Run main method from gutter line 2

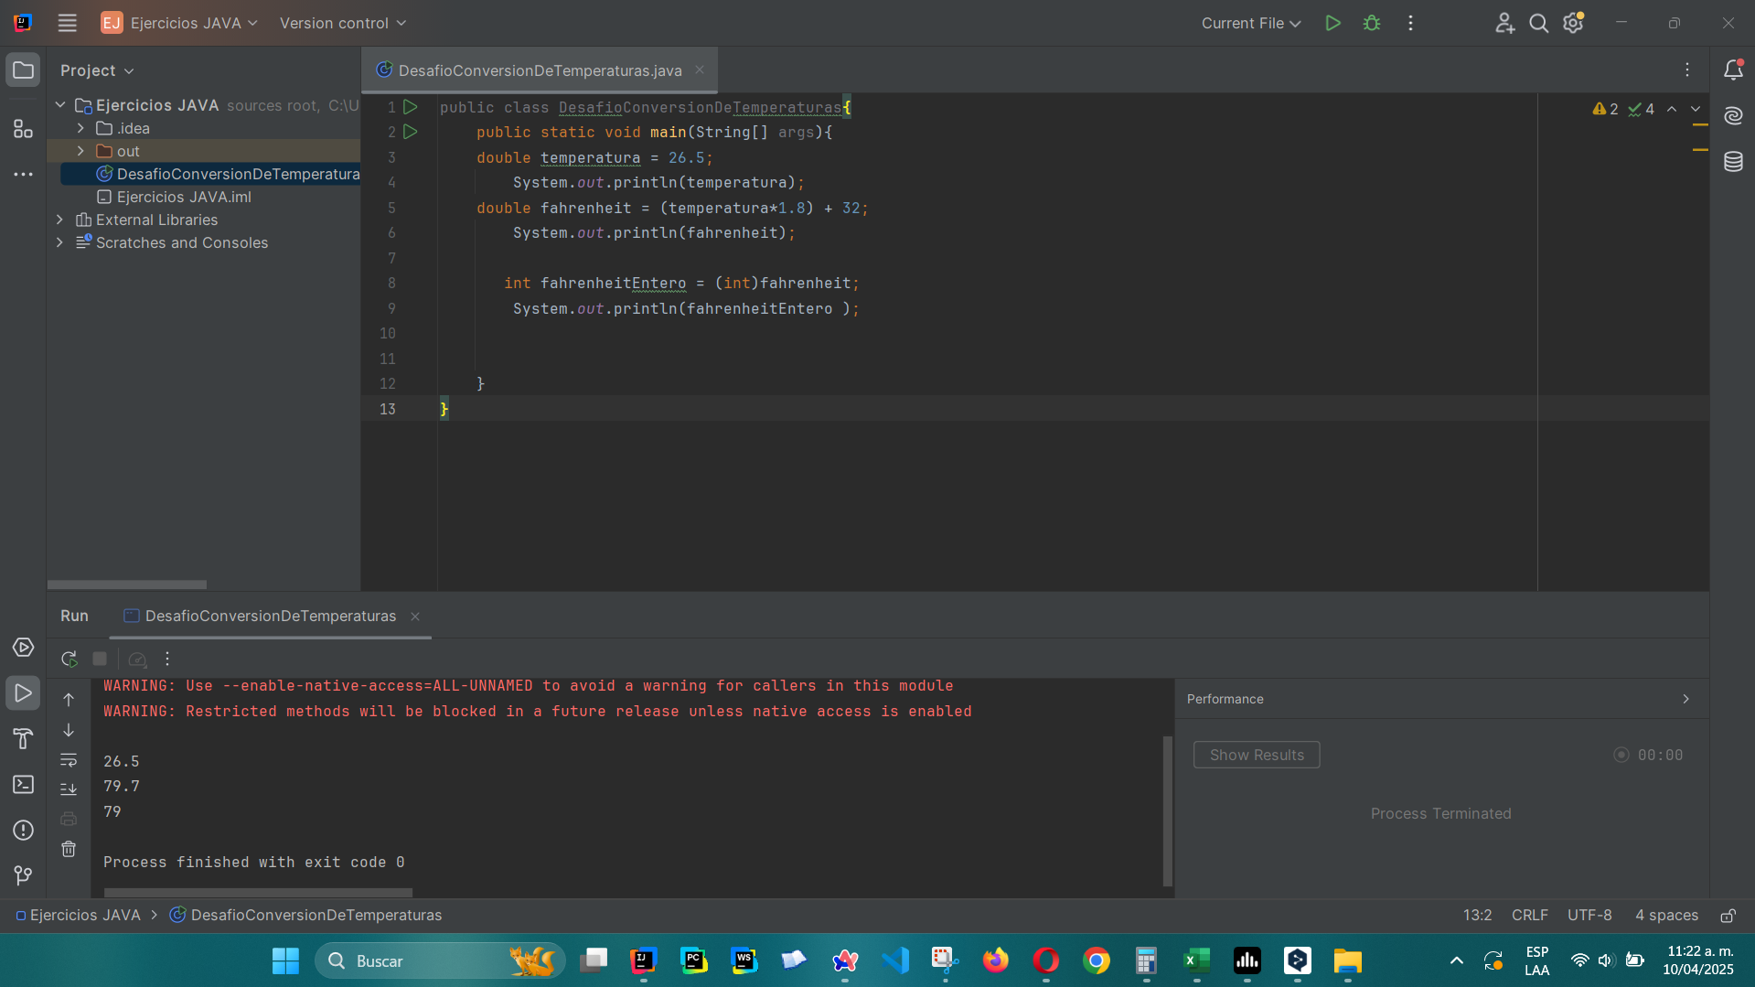[x=411, y=132]
